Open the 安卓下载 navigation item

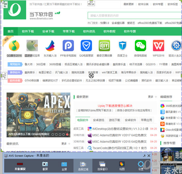click(x=48, y=31)
